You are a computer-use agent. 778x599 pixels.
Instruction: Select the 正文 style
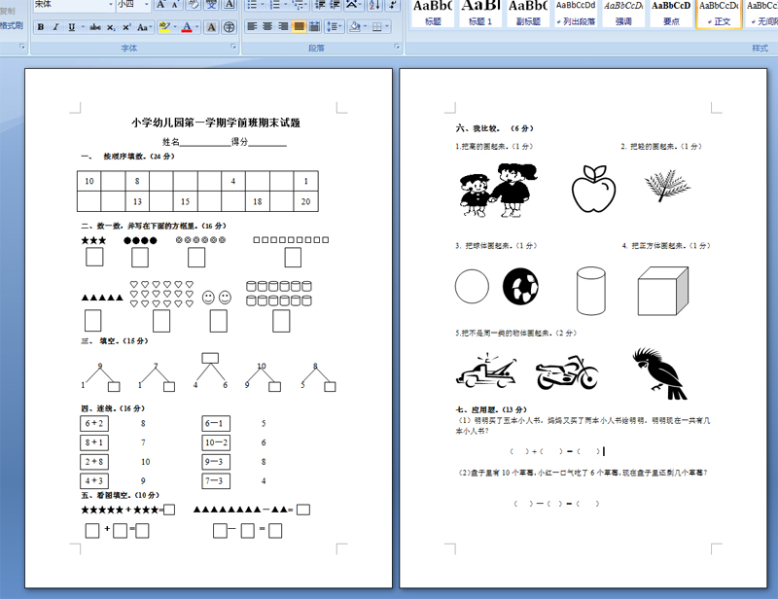pos(719,14)
